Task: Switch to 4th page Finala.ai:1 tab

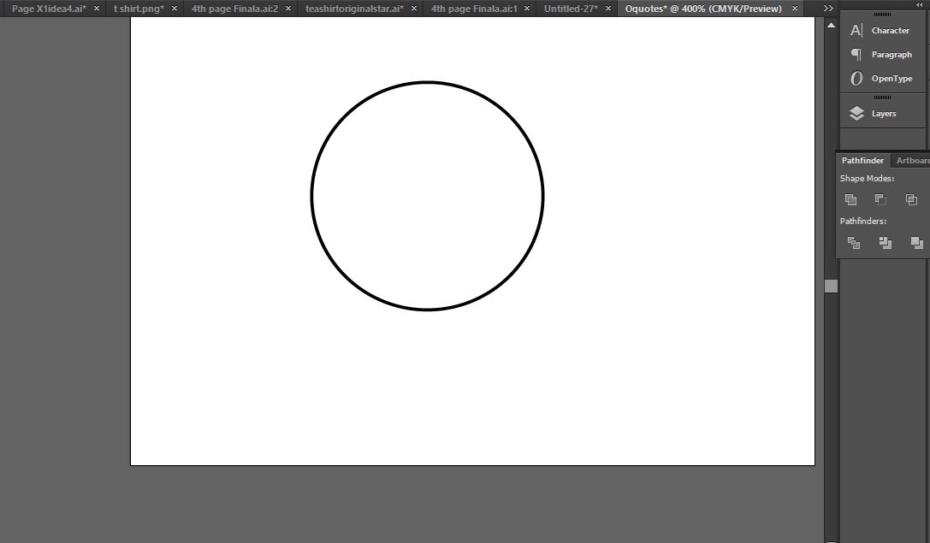Action: (475, 9)
